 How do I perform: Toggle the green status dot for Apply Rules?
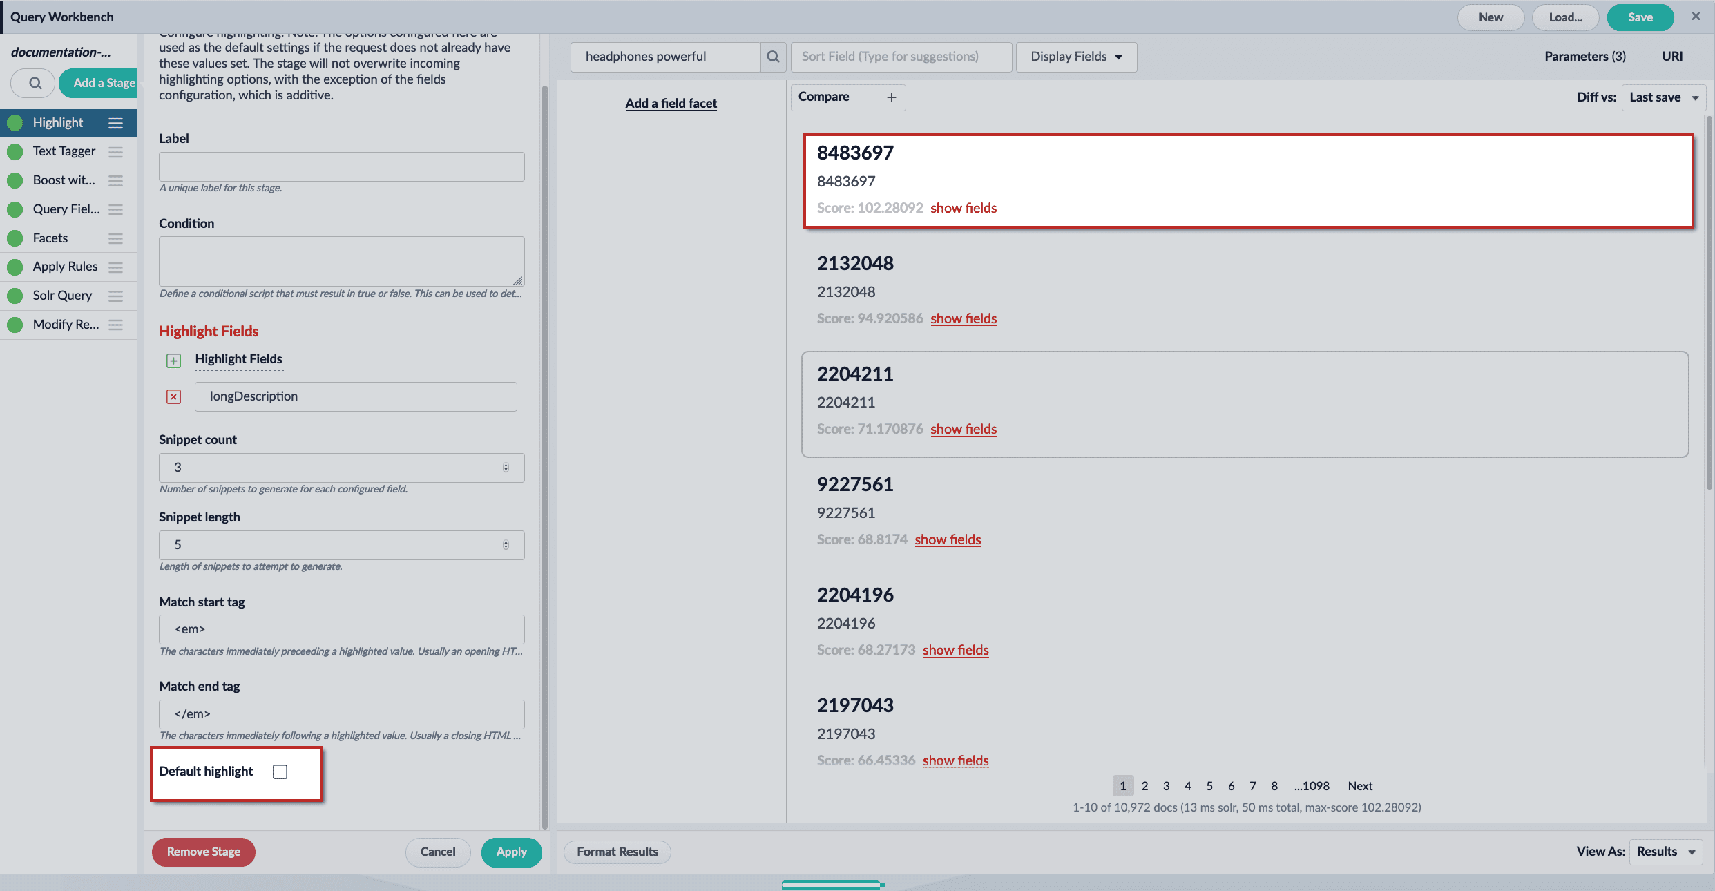coord(15,267)
